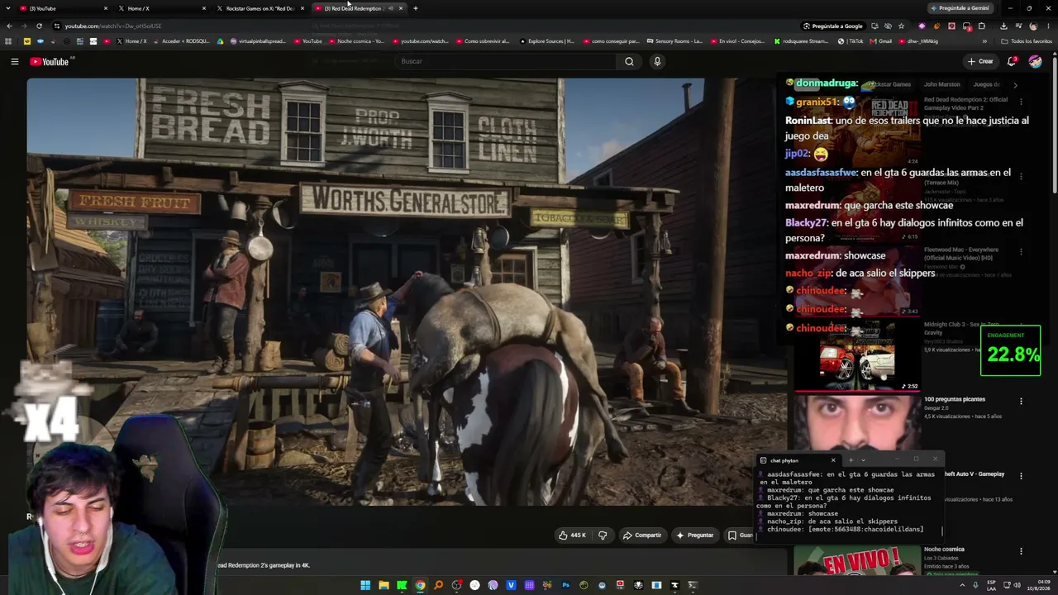Dislike the video with thumbs down
Image resolution: width=1058 pixels, height=595 pixels.
click(x=603, y=535)
